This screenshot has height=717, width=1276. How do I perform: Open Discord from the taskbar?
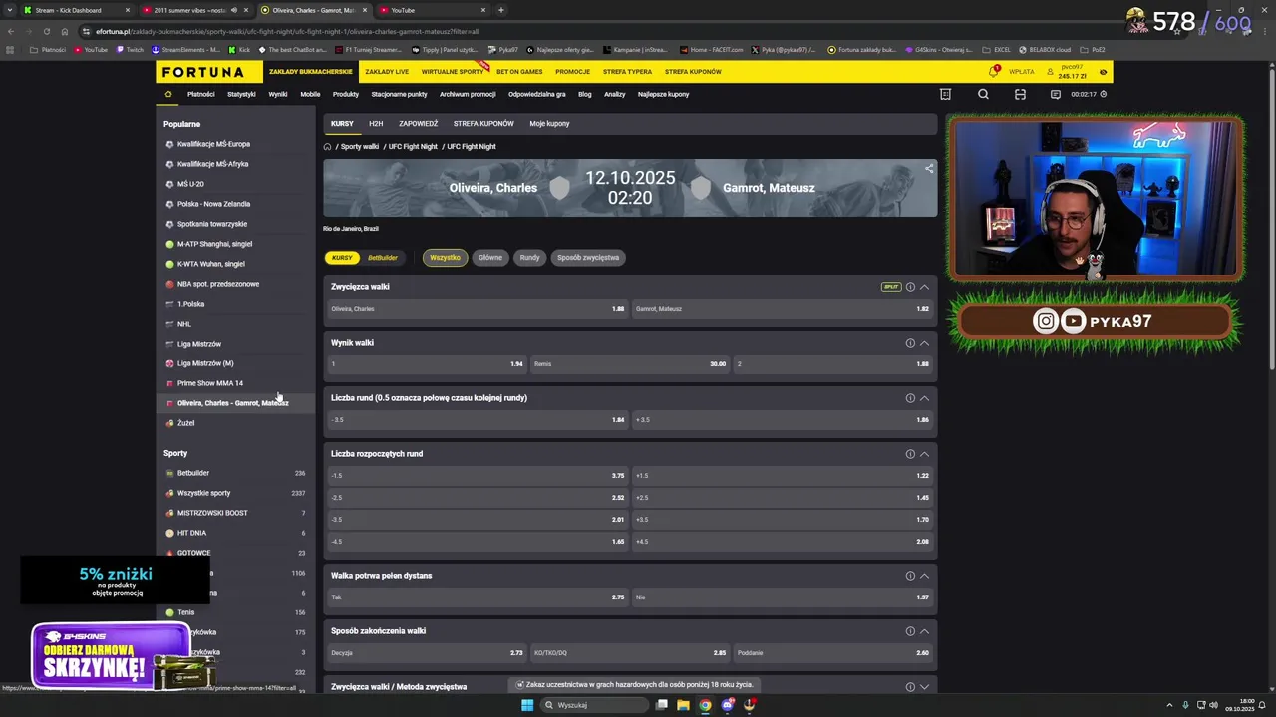pyautogui.click(x=728, y=705)
